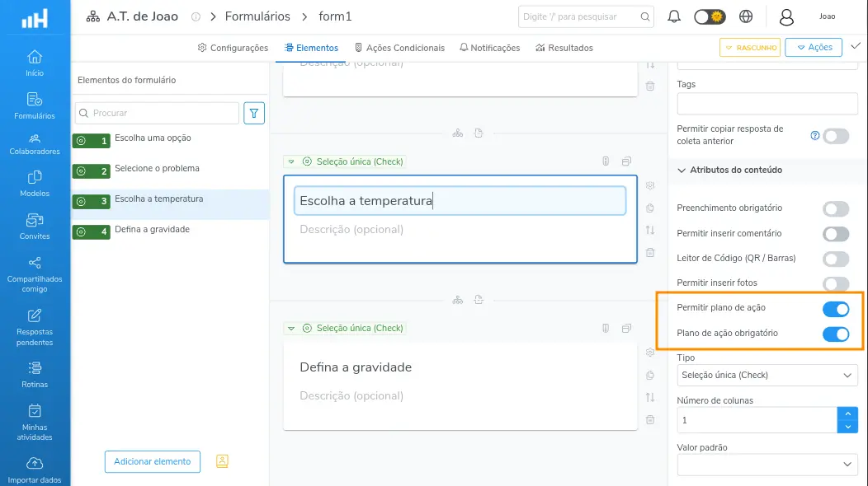The height and width of the screenshot is (486, 868).
Task: Click the checkmark icon beside Ações
Action: click(x=856, y=46)
